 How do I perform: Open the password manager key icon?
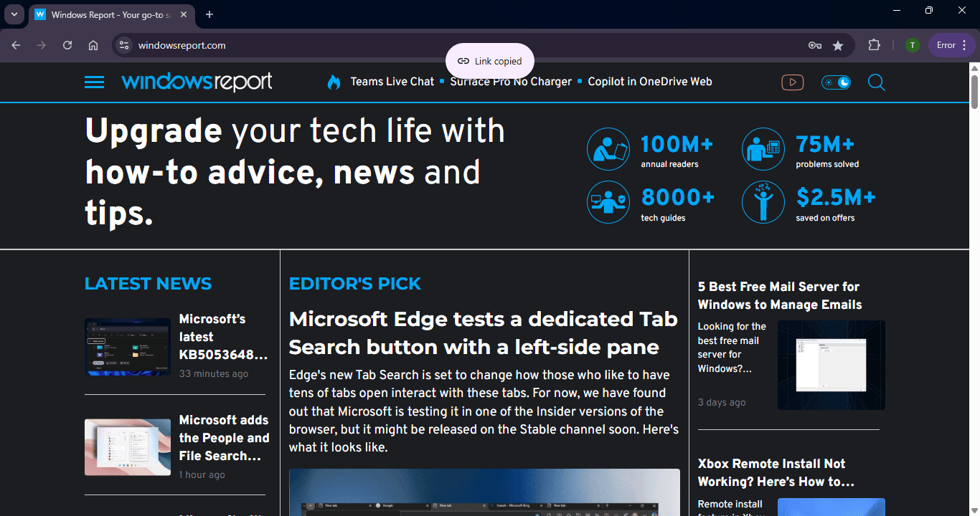(x=815, y=45)
